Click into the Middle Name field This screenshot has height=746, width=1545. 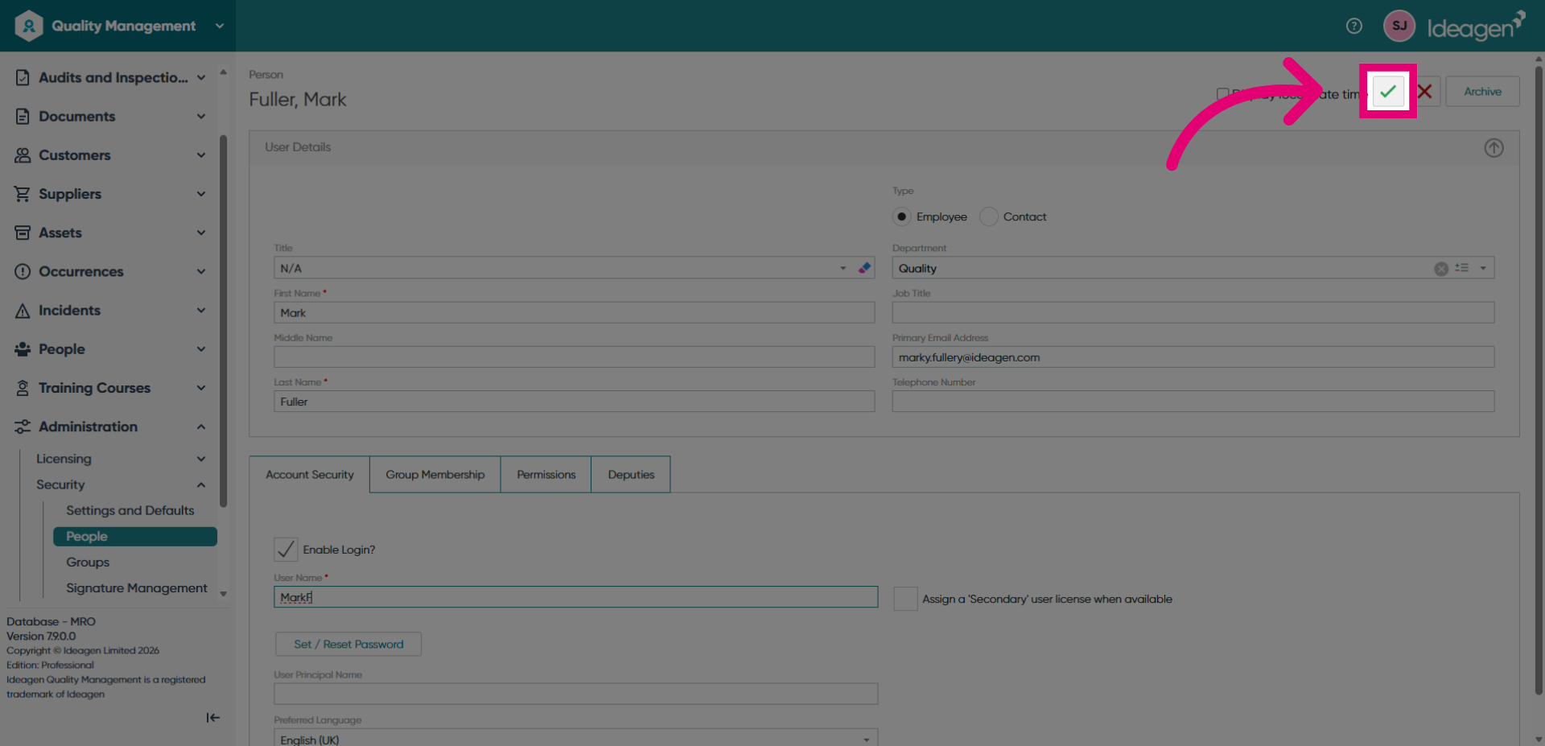(575, 357)
